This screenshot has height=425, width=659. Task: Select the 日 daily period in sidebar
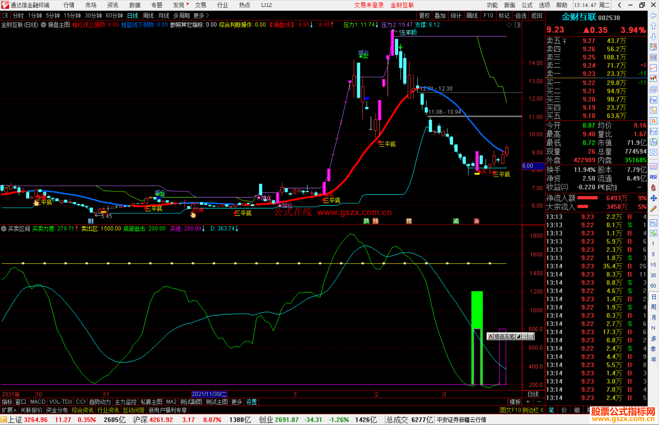pyautogui.click(x=653, y=296)
